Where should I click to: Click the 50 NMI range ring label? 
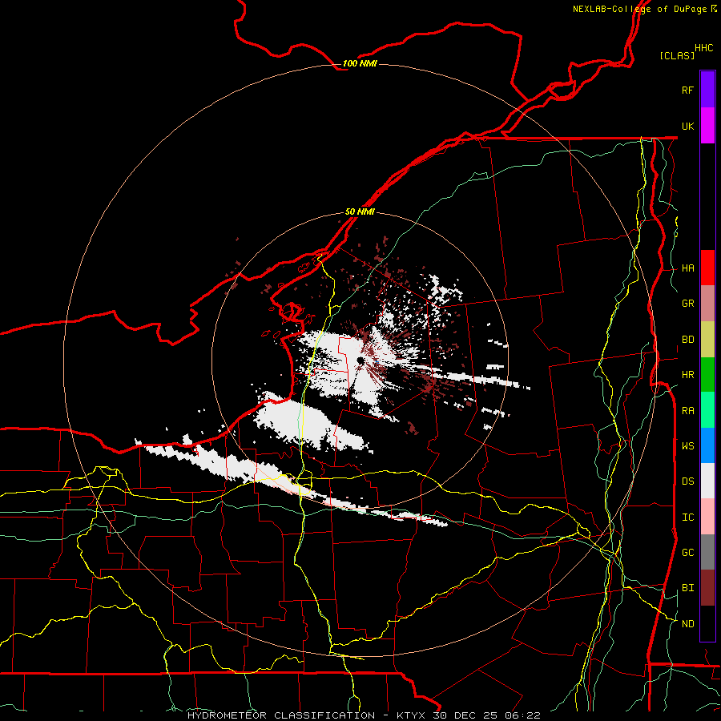click(x=360, y=212)
